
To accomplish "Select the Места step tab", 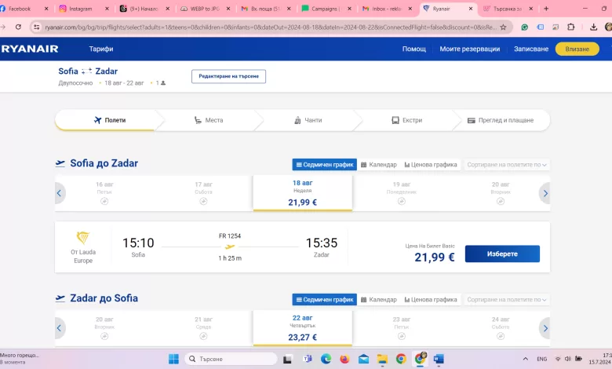I will (209, 120).
